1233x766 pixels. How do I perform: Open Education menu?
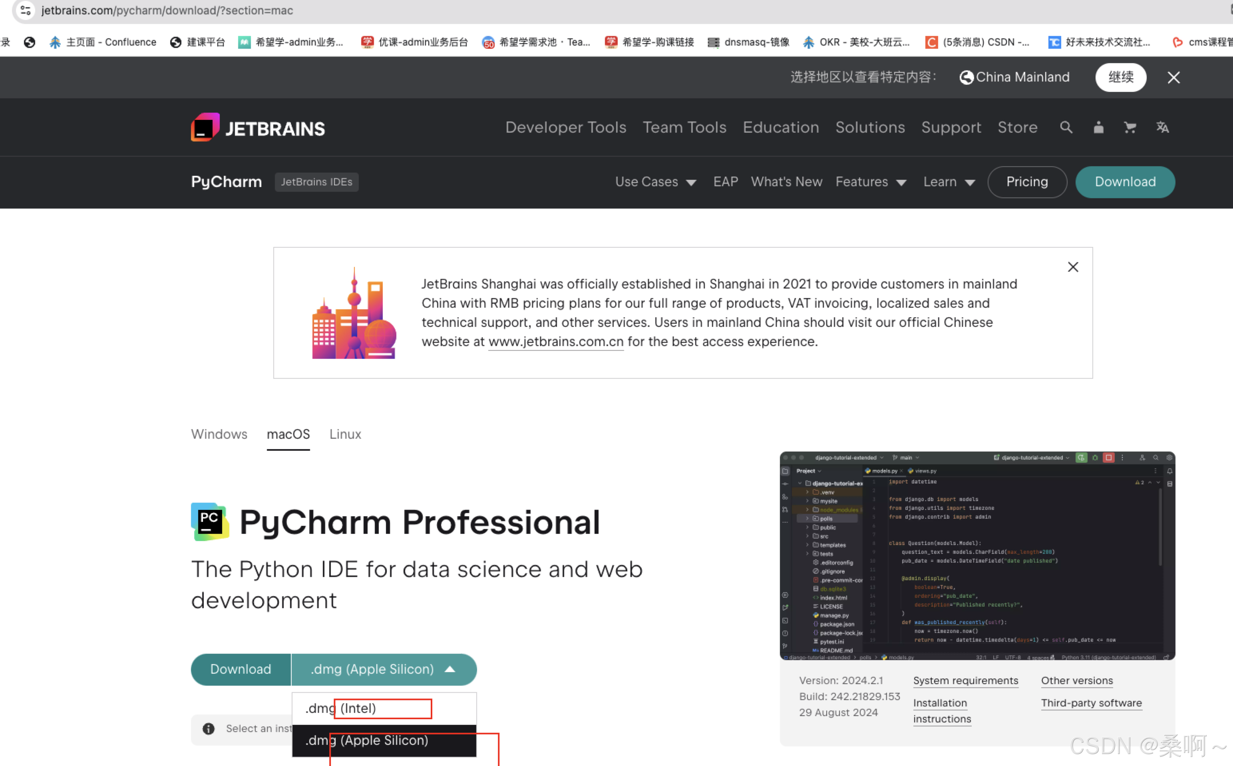781,127
